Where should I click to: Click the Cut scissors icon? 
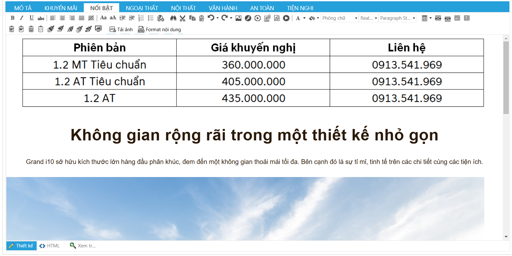coord(182,18)
